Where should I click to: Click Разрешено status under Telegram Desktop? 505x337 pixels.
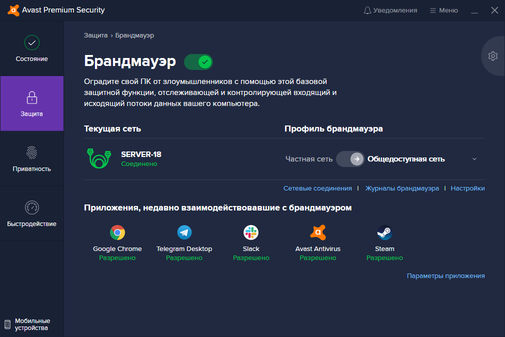point(184,257)
